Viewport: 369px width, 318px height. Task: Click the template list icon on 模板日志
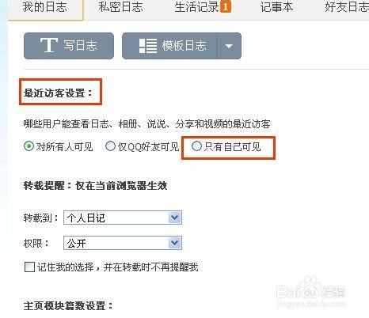coord(148,46)
